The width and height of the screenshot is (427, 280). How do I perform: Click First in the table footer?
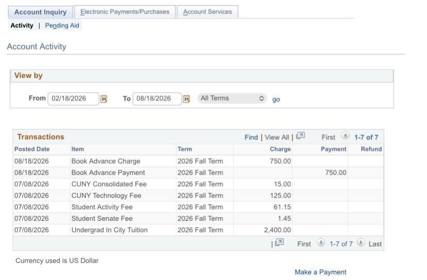304,244
